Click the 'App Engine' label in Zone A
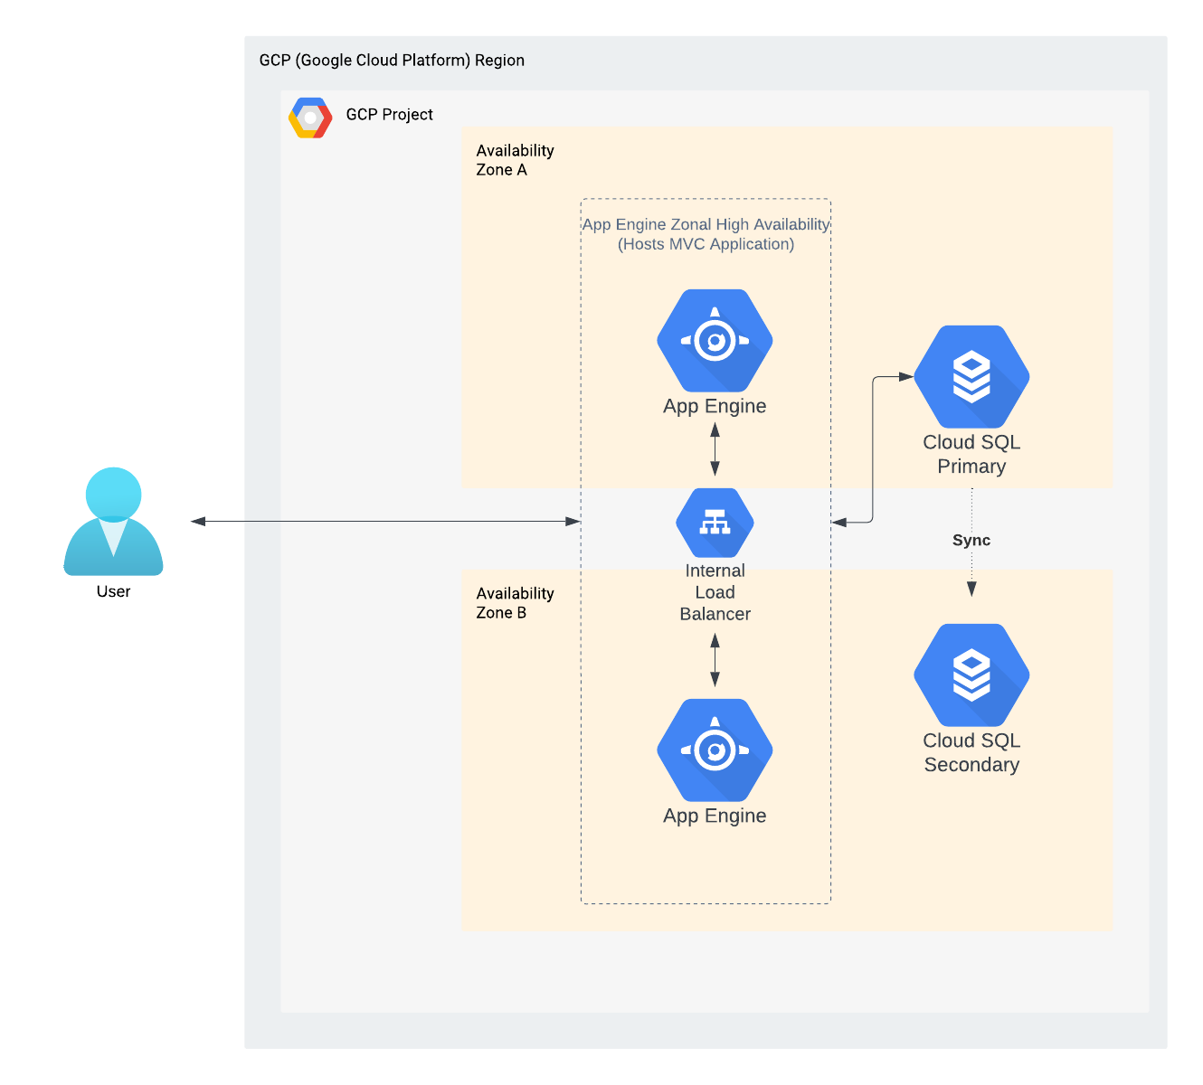Screen dimensions: 1203x1085 pos(715,407)
